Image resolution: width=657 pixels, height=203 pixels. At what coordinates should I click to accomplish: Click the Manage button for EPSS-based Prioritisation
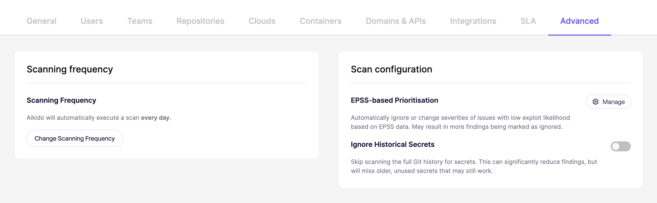(x=608, y=102)
